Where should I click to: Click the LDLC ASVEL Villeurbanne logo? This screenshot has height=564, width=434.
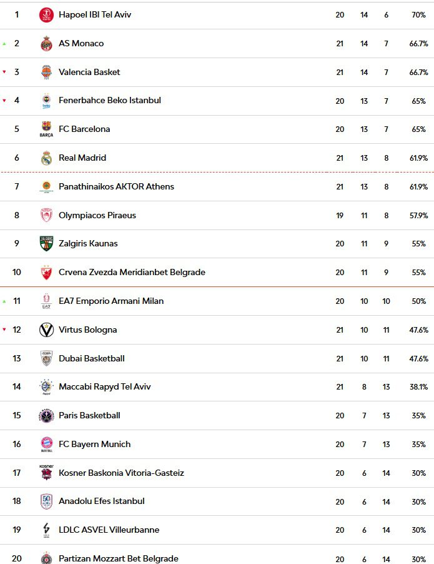coord(46,530)
